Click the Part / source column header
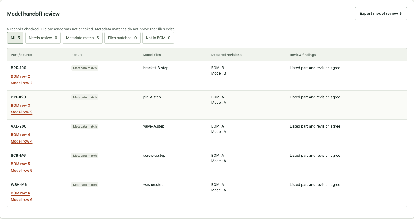This screenshot has width=414, height=219. pyautogui.click(x=21, y=55)
